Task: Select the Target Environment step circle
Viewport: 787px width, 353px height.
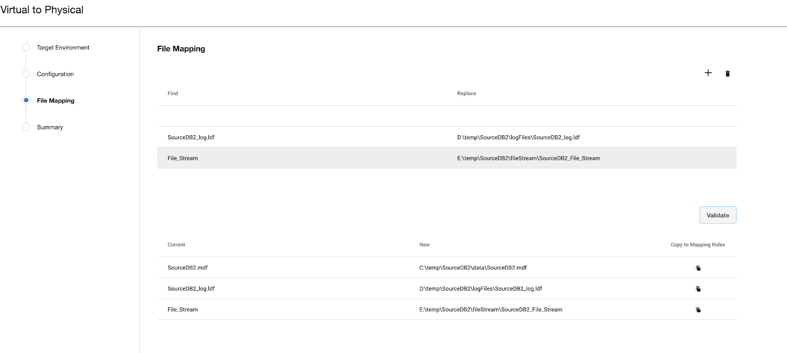Action: [x=26, y=47]
